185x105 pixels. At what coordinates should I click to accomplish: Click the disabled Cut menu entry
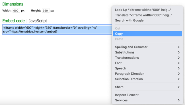click(x=147, y=28)
